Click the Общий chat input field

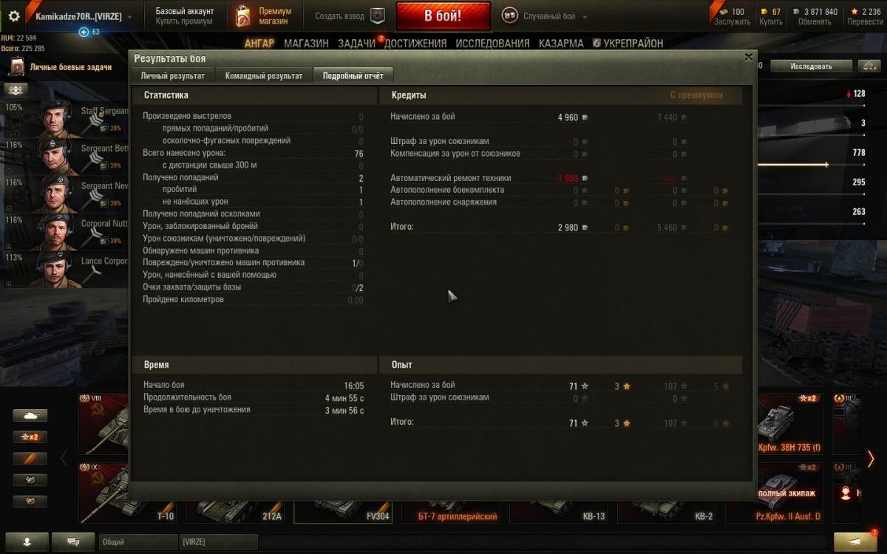point(137,542)
